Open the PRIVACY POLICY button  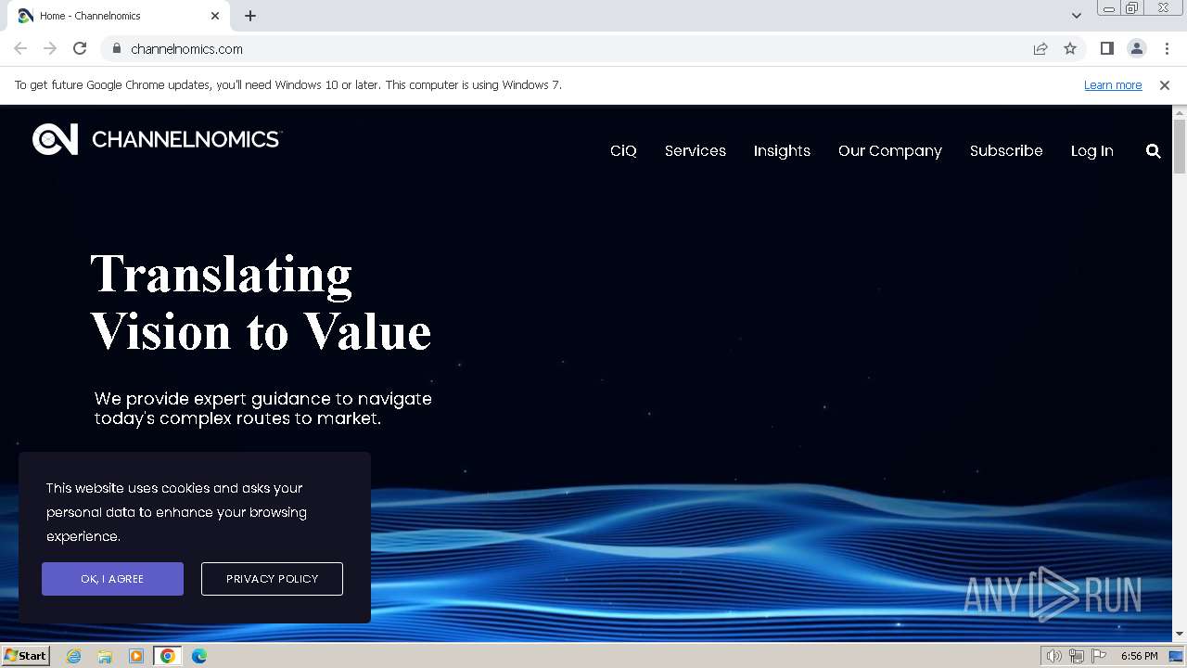pos(272,579)
